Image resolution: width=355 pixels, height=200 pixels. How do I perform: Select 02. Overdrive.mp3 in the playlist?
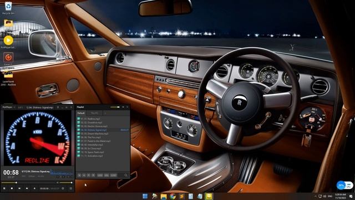click(x=103, y=122)
